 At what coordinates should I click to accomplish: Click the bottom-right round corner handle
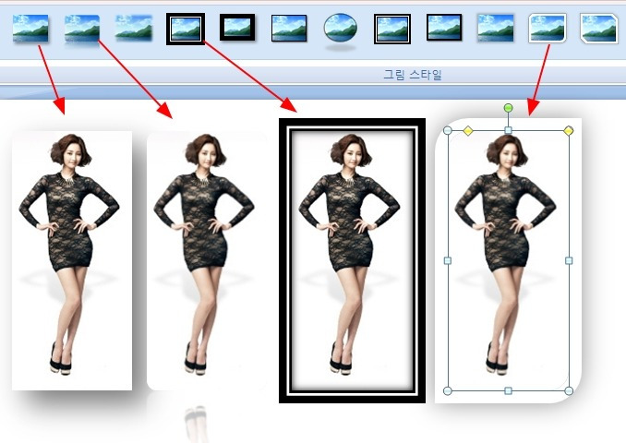click(x=570, y=390)
